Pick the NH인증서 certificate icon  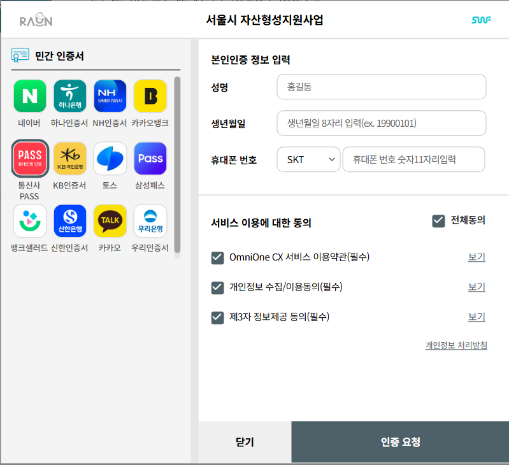pos(110,96)
